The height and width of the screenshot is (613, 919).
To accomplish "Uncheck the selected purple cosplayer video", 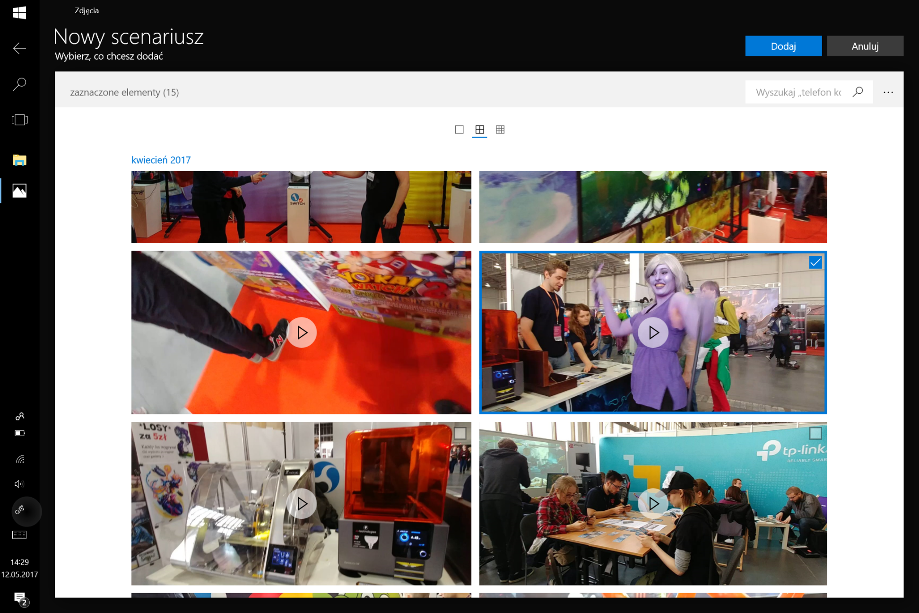I will [815, 263].
